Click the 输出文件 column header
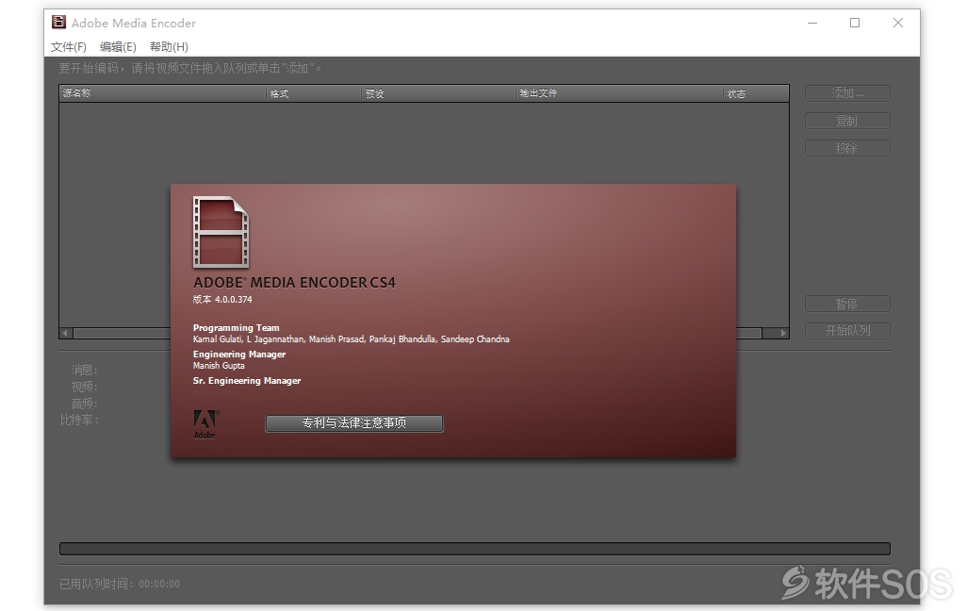Screen dimensions: 967x611 (619, 93)
